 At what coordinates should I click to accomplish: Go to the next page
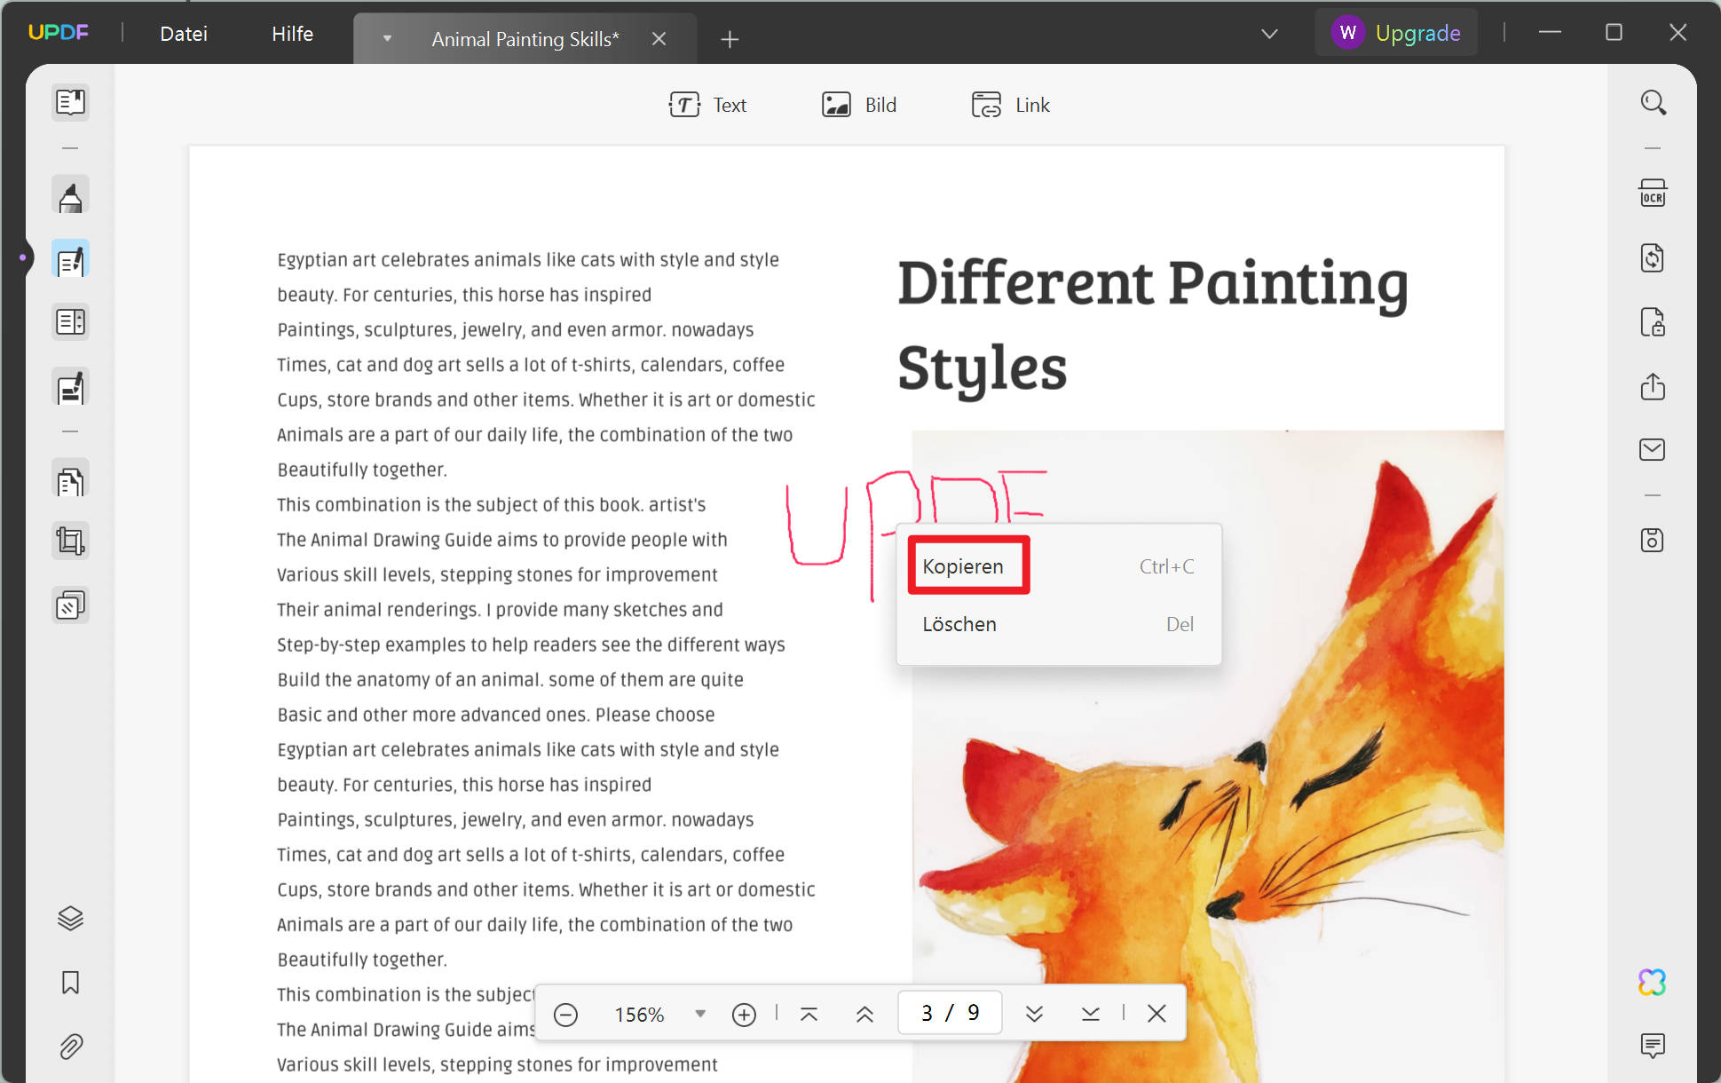click(1034, 1014)
